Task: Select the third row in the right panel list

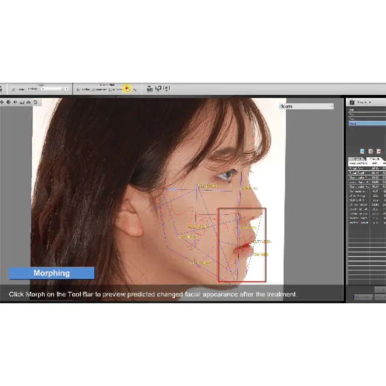Action: click(x=367, y=119)
